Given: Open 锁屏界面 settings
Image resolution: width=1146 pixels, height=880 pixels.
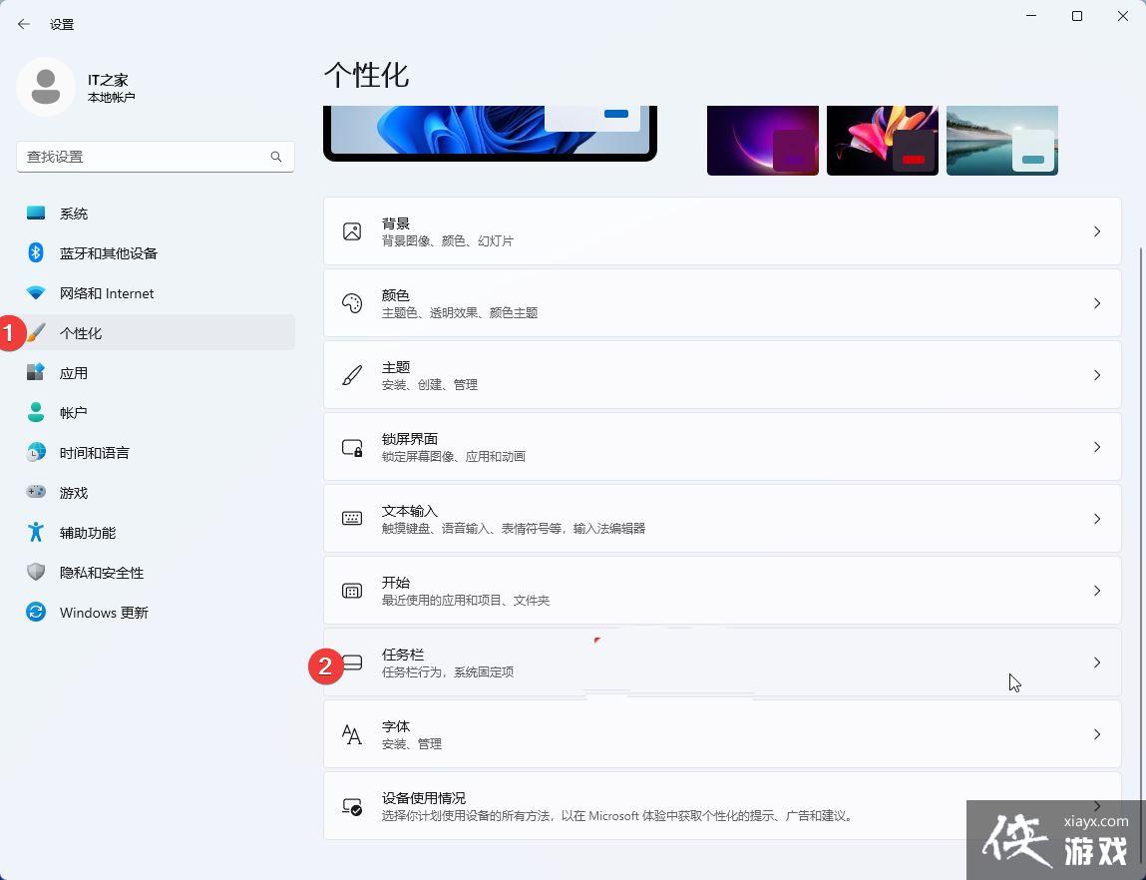Looking at the screenshot, I should (722, 446).
